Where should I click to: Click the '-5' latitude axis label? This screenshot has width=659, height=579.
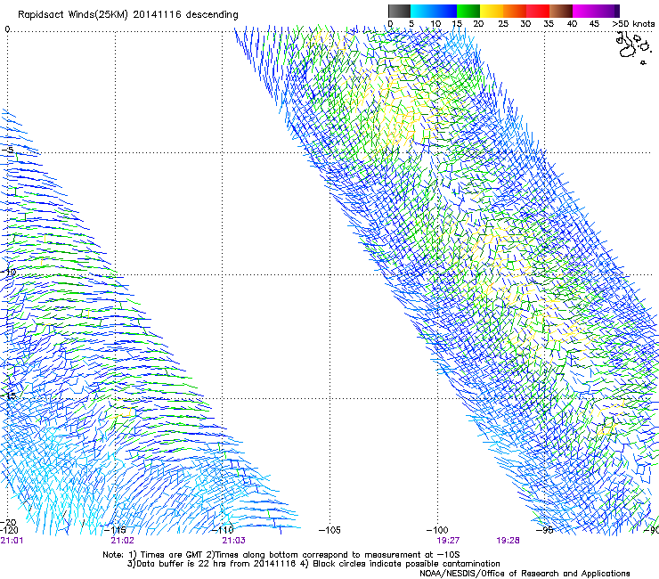pyautogui.click(x=7, y=151)
